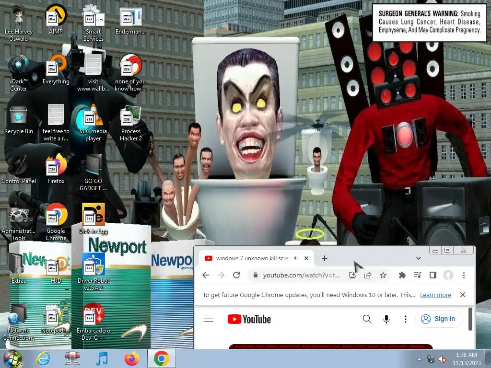This screenshot has width=491, height=368.
Task: Open the media controls icon in Chrome
Action: tap(418, 275)
